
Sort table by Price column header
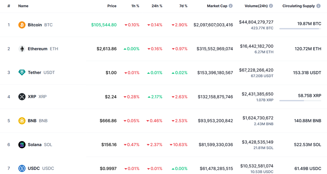tap(112, 6)
